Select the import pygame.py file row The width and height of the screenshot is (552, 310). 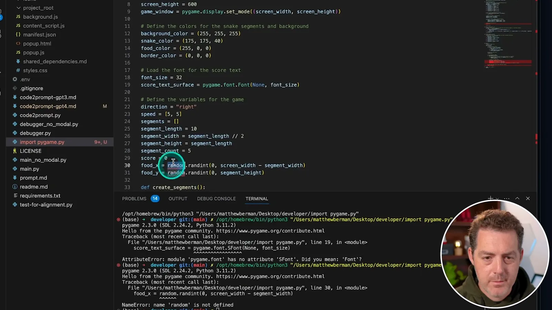pos(60,142)
